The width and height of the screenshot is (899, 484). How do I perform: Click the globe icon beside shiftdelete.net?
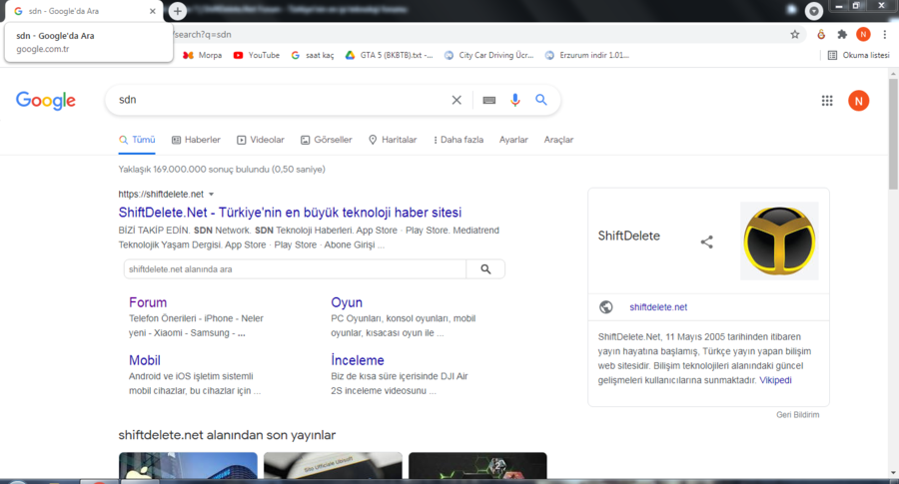pyautogui.click(x=606, y=307)
